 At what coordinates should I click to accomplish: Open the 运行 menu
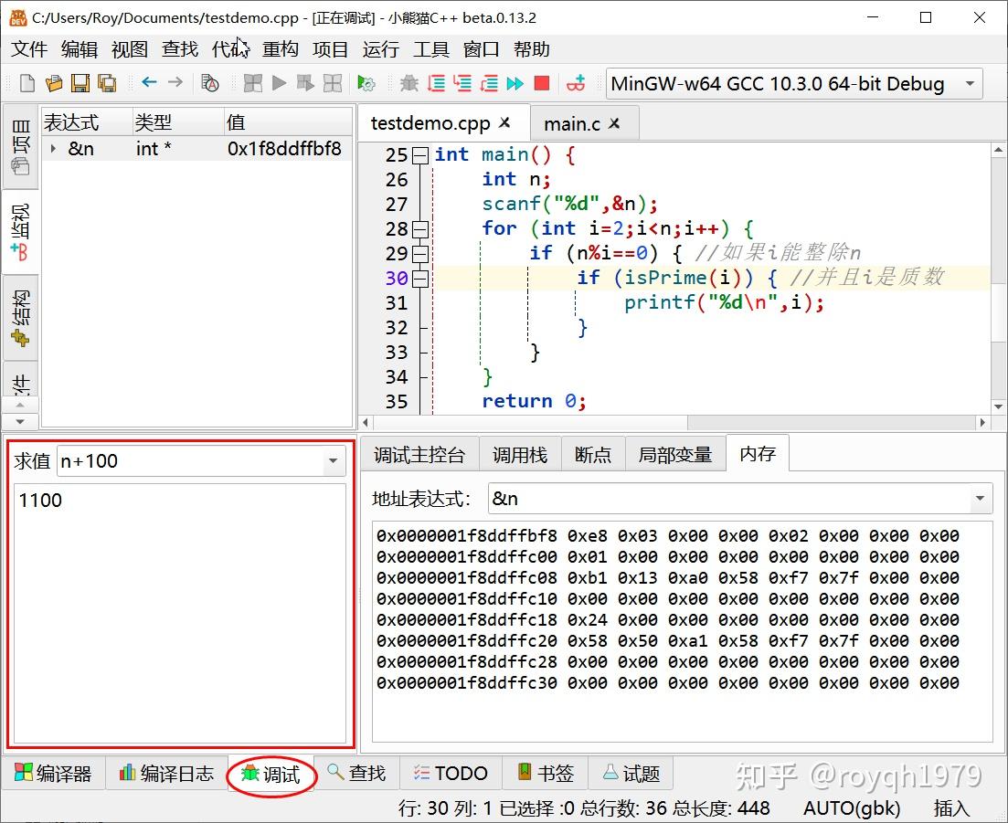380,49
